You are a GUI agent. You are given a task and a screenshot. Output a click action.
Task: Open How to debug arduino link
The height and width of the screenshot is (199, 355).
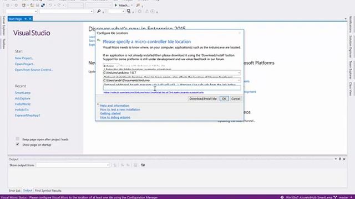tap(115, 117)
